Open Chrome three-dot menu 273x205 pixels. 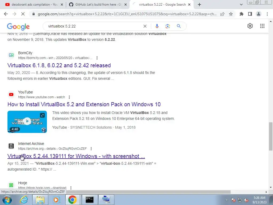coord(267,14)
